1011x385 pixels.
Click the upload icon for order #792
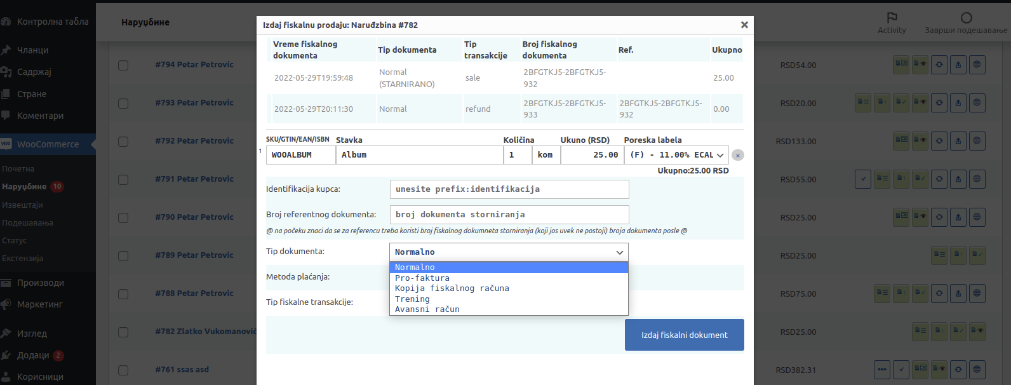[x=958, y=141]
